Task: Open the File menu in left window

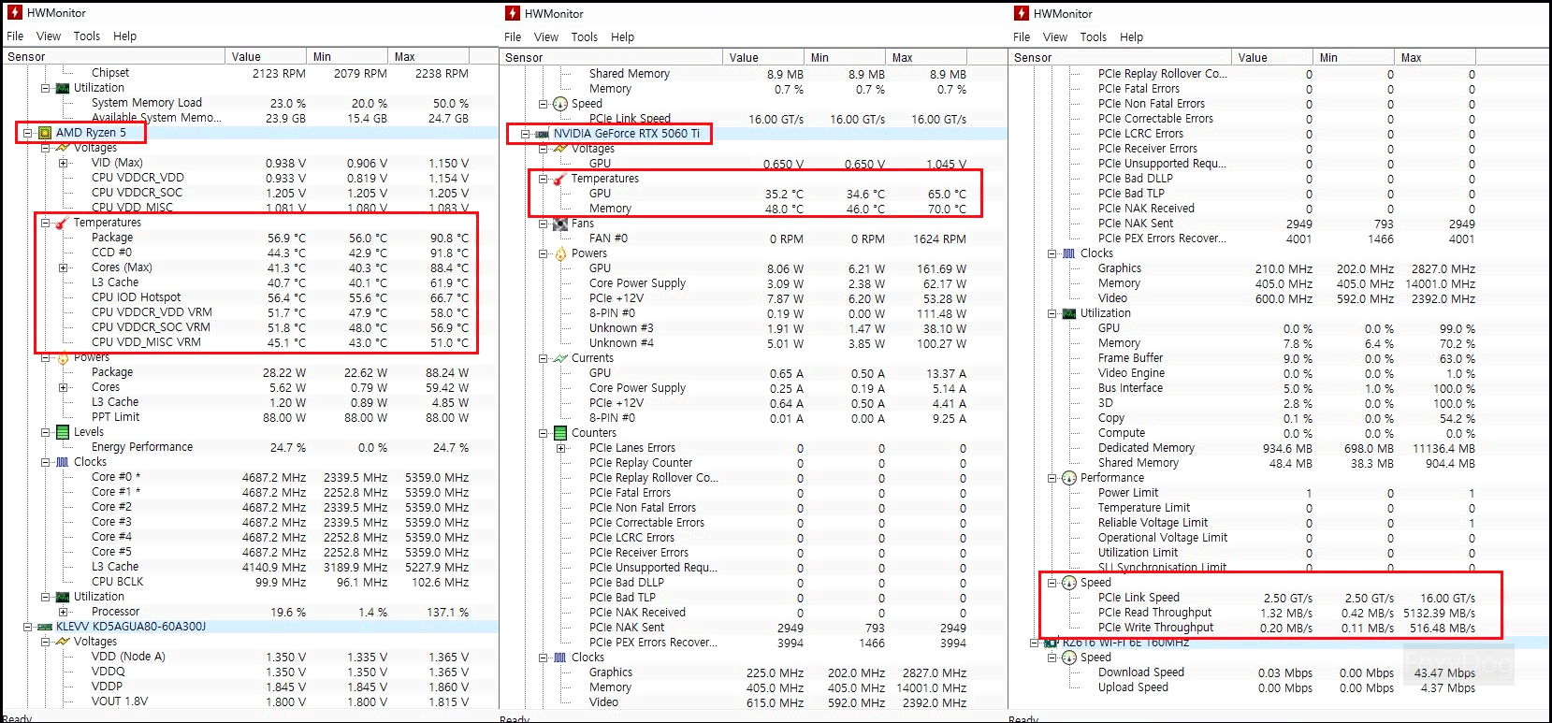Action: (15, 36)
